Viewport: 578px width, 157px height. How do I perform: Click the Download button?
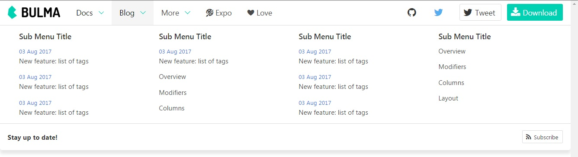click(535, 13)
